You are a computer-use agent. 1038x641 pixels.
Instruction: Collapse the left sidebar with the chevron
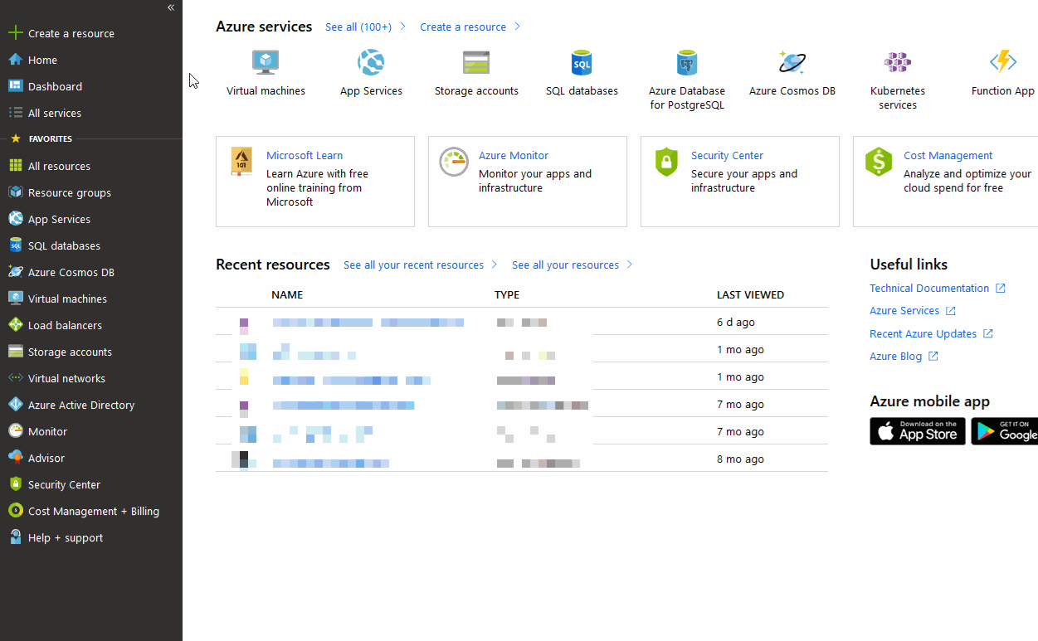coord(171,7)
